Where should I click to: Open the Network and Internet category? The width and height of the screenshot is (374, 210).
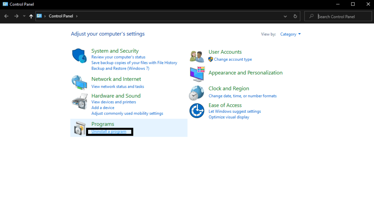tap(116, 79)
